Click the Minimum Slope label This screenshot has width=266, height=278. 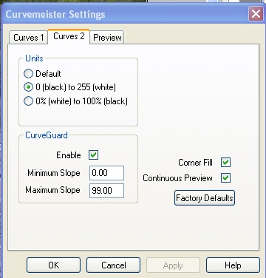tap(54, 173)
